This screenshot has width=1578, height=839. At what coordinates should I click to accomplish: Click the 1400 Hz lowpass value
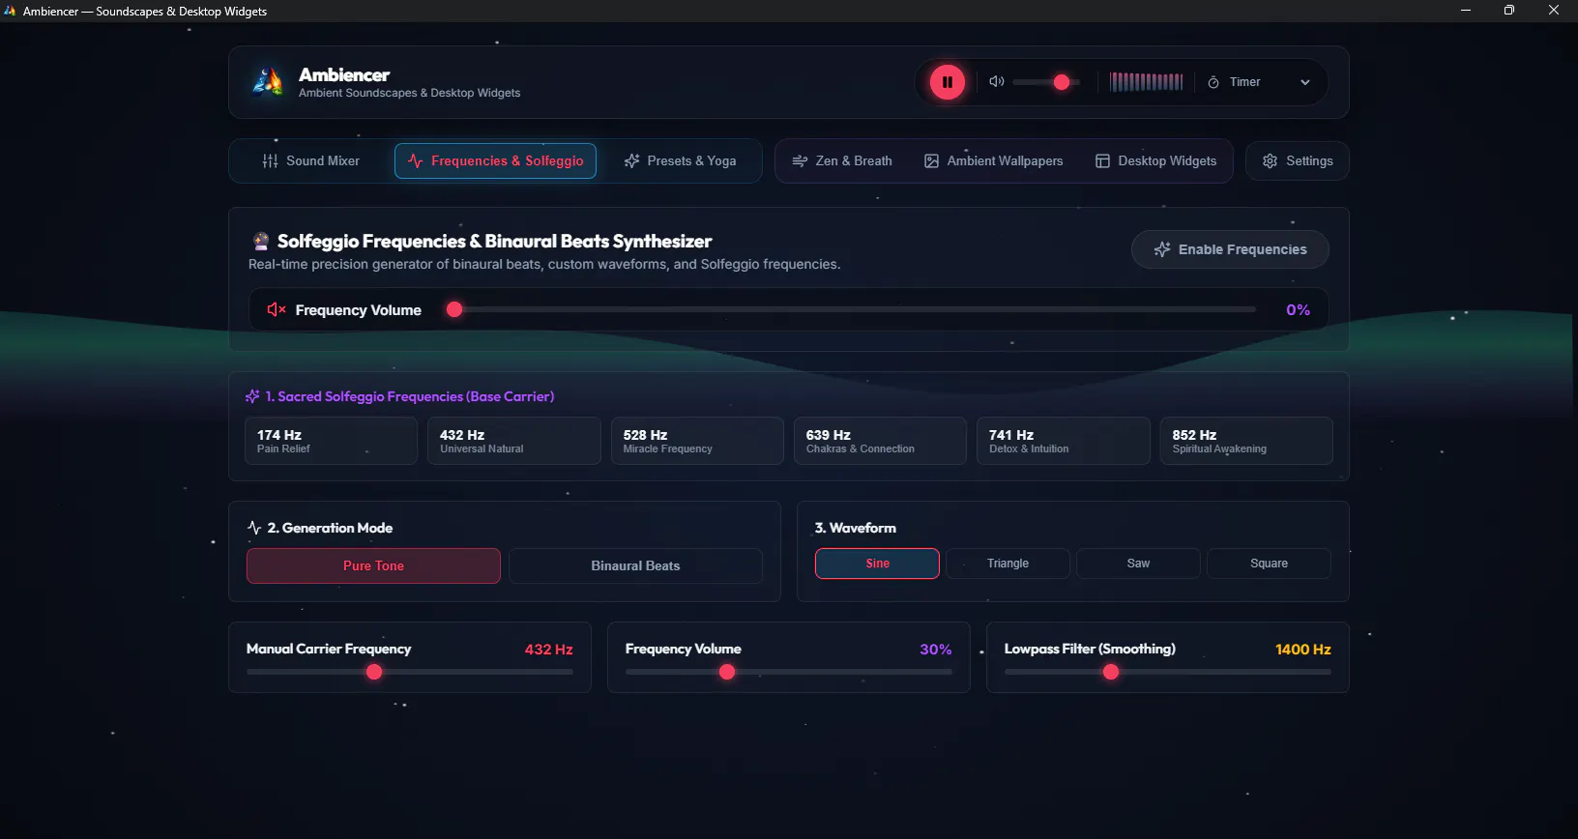tap(1302, 650)
